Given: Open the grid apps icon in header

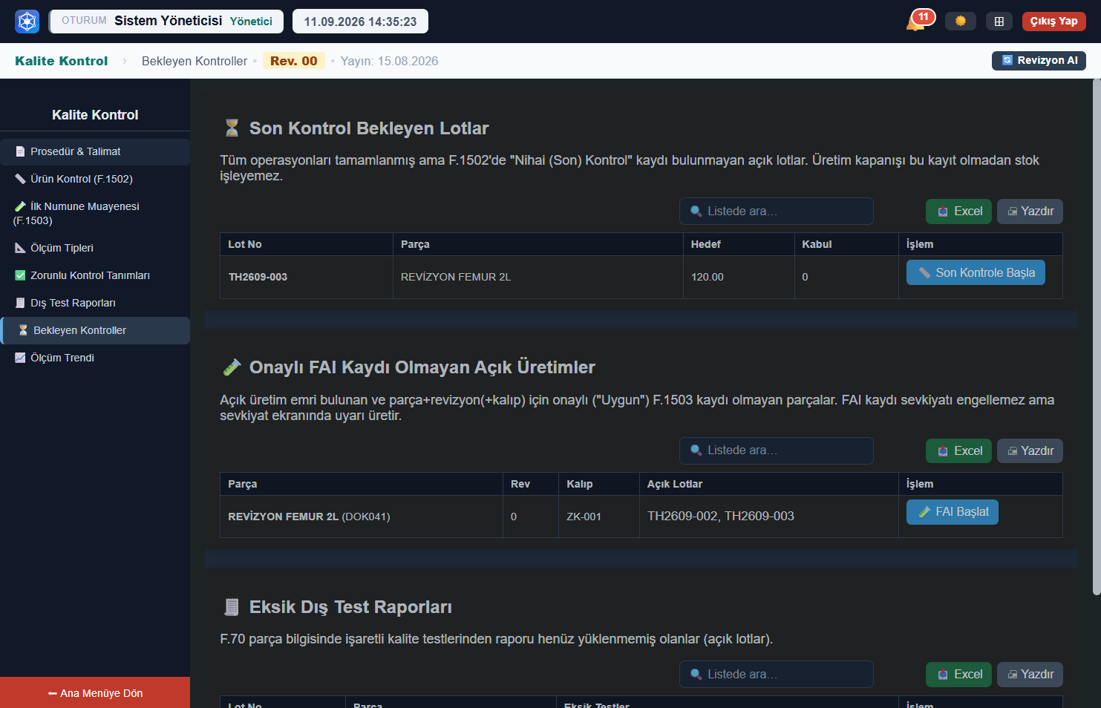Looking at the screenshot, I should (999, 21).
